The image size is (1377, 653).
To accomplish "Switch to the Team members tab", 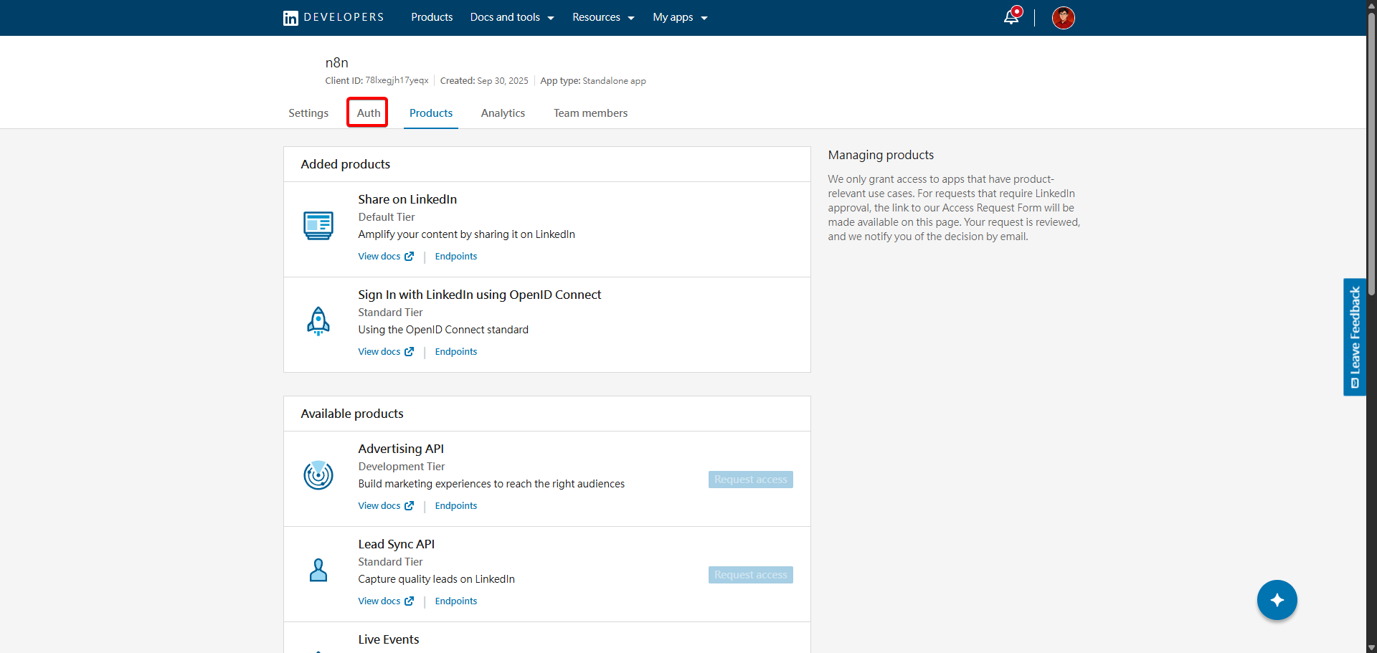I will point(590,113).
